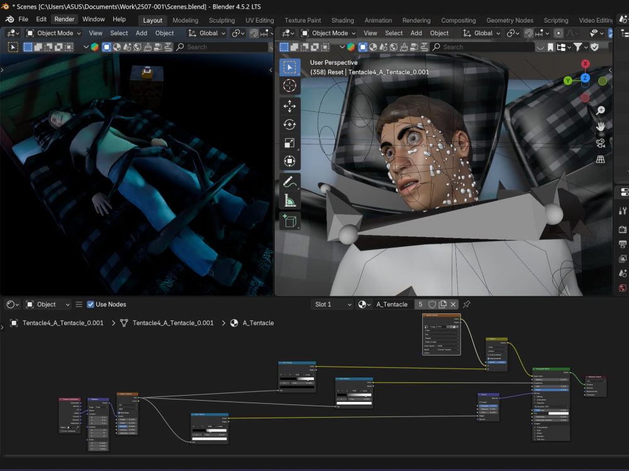The image size is (629, 471).
Task: Select the Measure tool
Action: coord(289,200)
